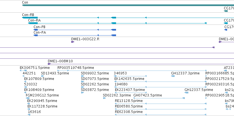
Task: Select the SD09932.5prime EST glyph
Action: tap(82, 76)
